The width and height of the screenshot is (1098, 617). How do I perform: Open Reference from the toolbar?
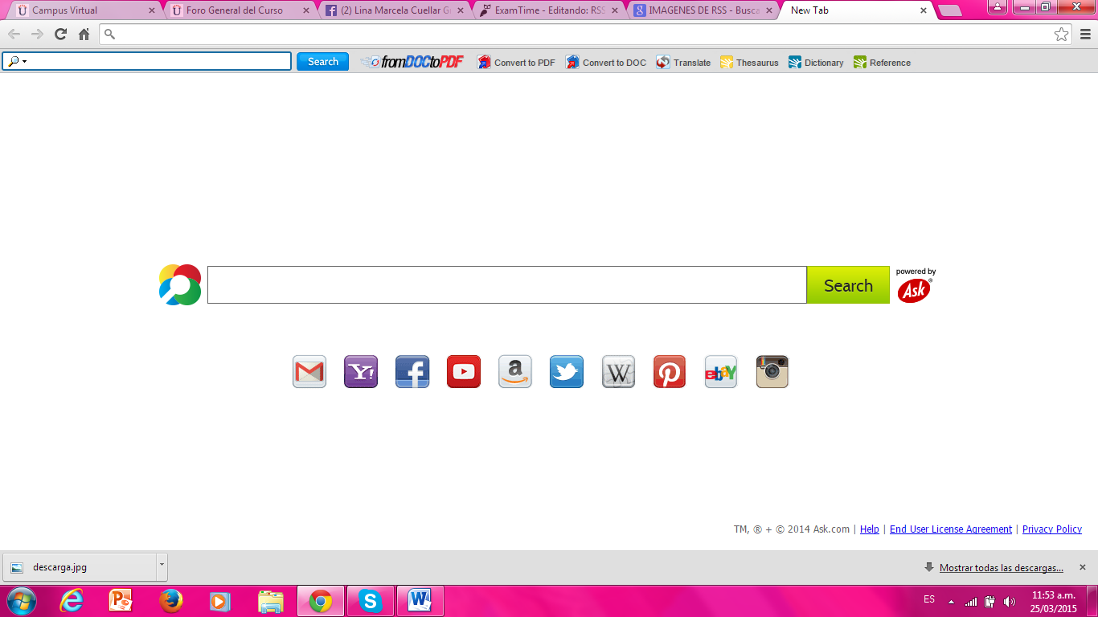[882, 63]
